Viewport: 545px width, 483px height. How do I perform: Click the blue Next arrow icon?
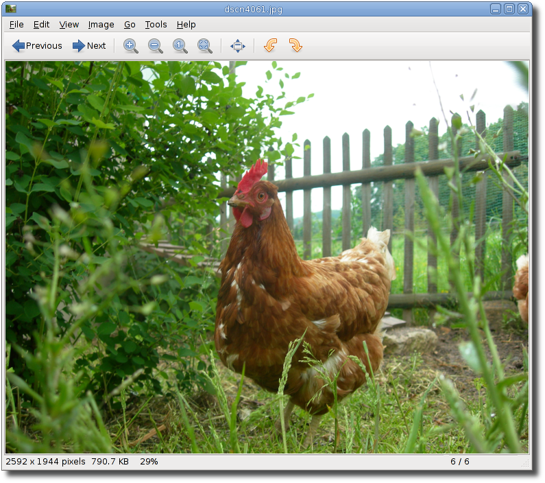coord(79,46)
